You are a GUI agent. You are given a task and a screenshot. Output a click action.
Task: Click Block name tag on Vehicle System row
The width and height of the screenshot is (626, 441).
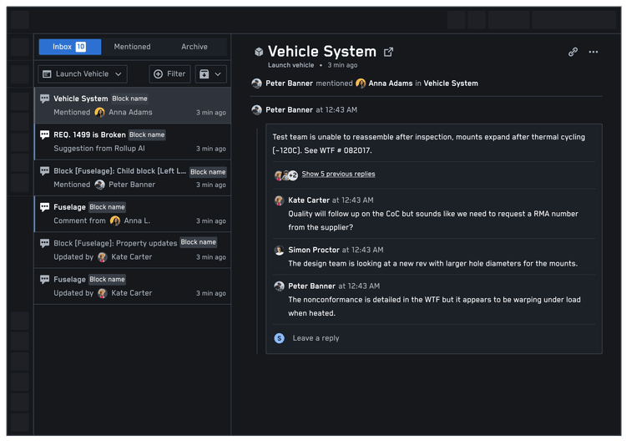pos(129,99)
